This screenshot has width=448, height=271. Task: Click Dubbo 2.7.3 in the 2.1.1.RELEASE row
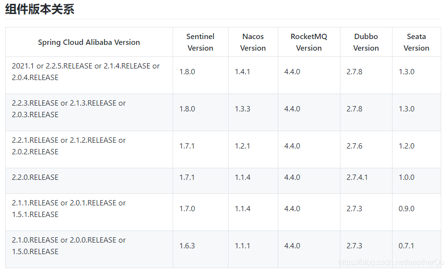coord(366,212)
